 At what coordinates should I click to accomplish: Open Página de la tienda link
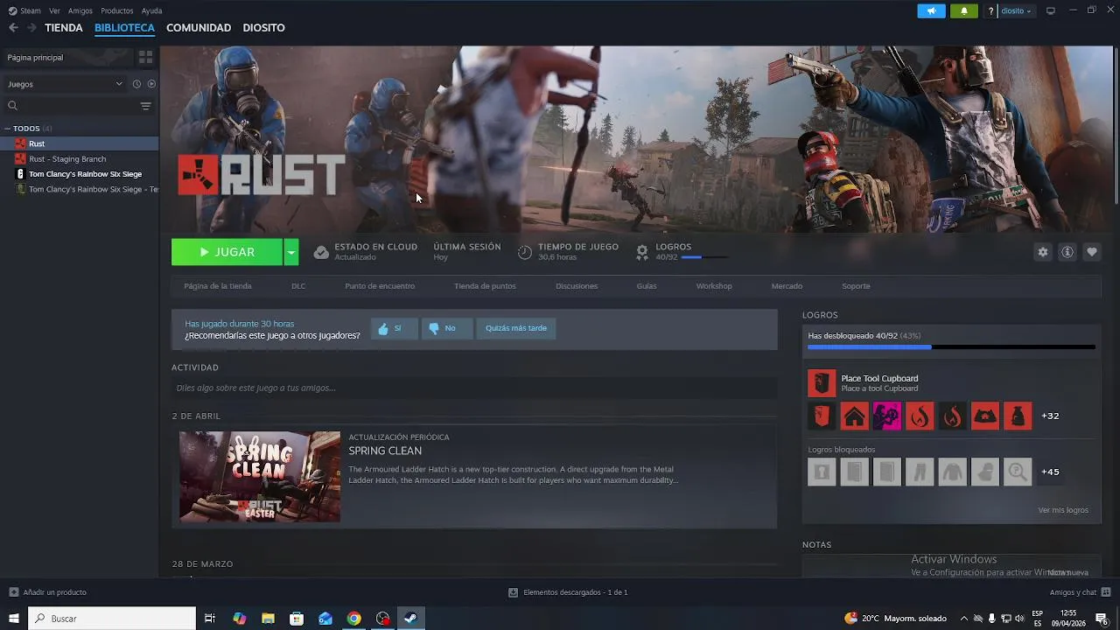click(218, 286)
